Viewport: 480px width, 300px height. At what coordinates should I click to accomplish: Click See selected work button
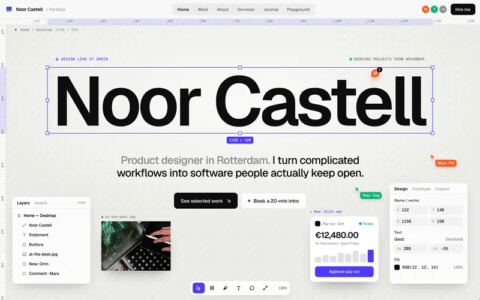pyautogui.click(x=206, y=201)
